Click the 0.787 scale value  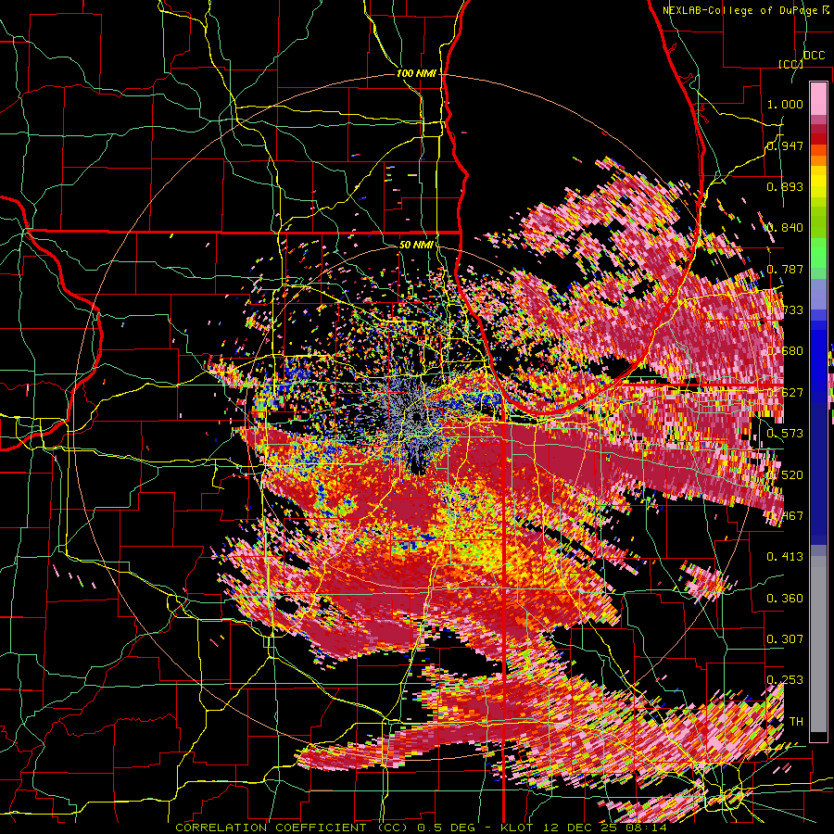pos(785,269)
